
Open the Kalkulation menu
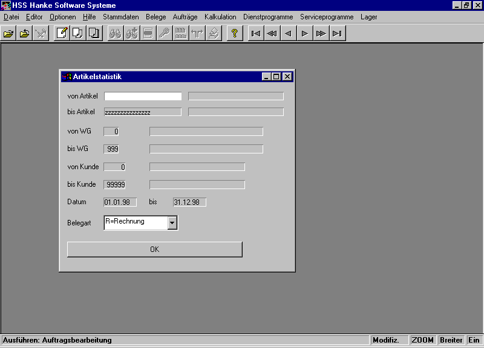coord(220,17)
